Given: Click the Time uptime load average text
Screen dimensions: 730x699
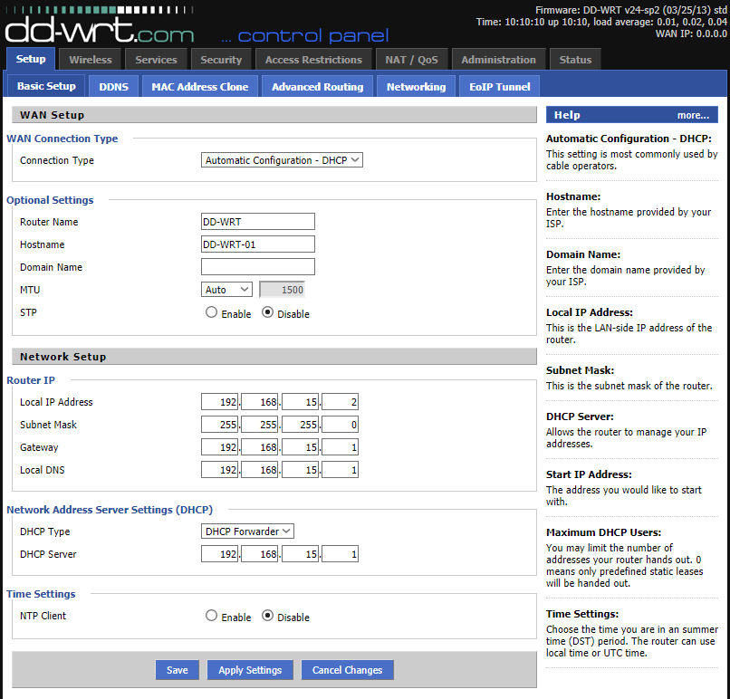Looking at the screenshot, I should (601, 22).
